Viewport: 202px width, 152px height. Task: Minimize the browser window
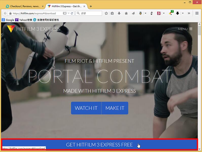(x=185, y=2)
